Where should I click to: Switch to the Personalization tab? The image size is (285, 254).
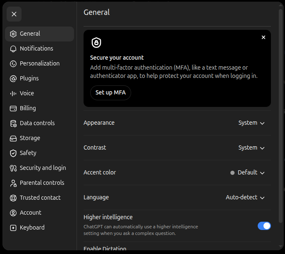coord(39,63)
